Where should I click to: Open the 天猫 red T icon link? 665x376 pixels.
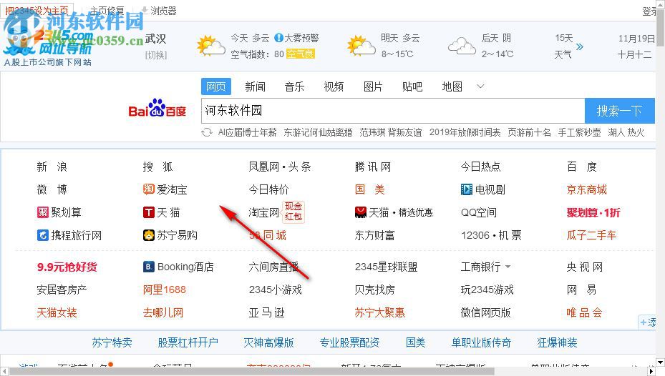click(148, 212)
